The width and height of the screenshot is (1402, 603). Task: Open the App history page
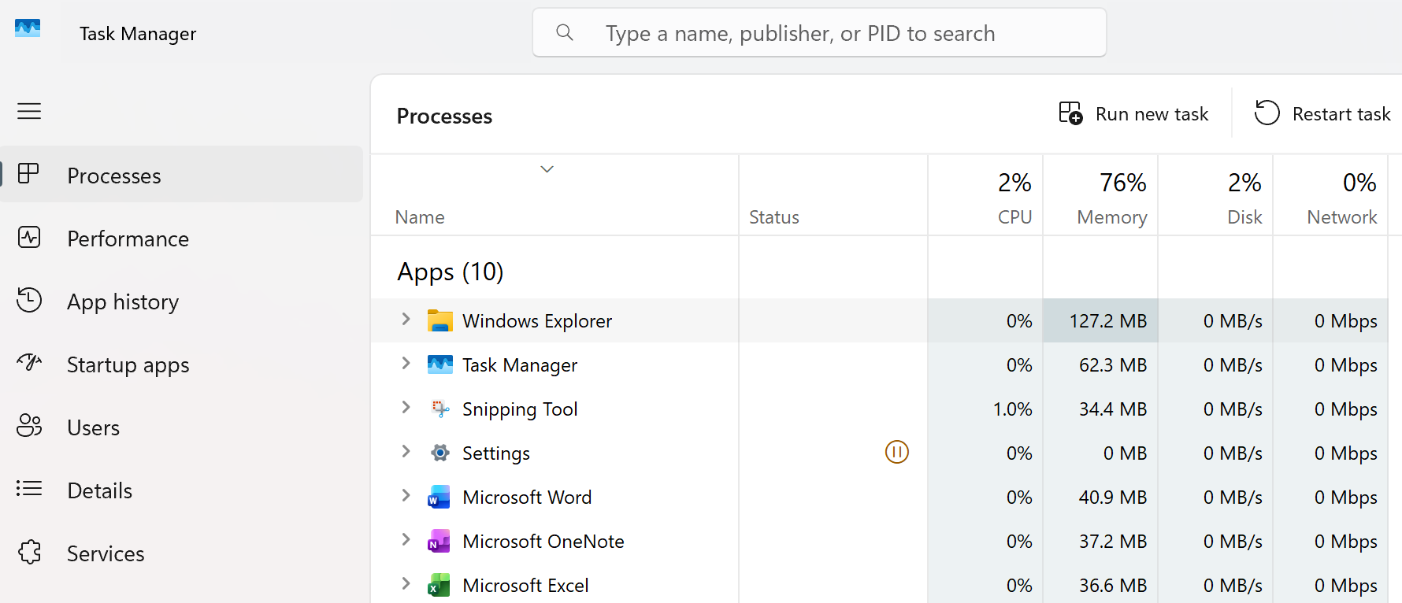[181, 301]
